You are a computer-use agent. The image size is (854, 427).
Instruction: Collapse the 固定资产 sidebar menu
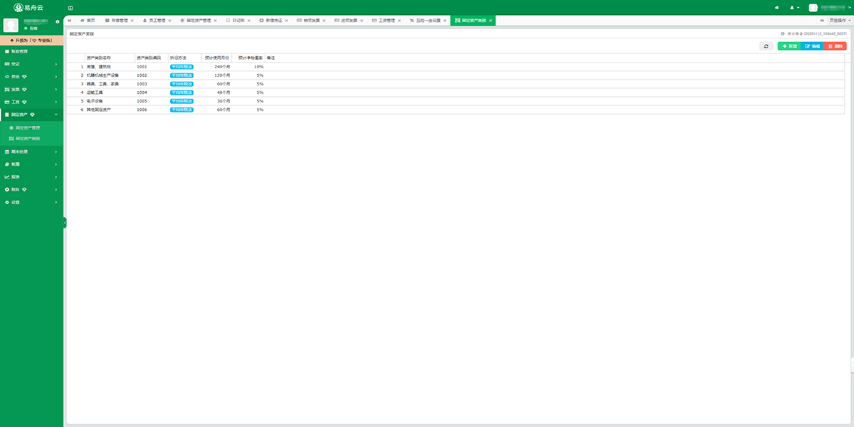[31, 115]
